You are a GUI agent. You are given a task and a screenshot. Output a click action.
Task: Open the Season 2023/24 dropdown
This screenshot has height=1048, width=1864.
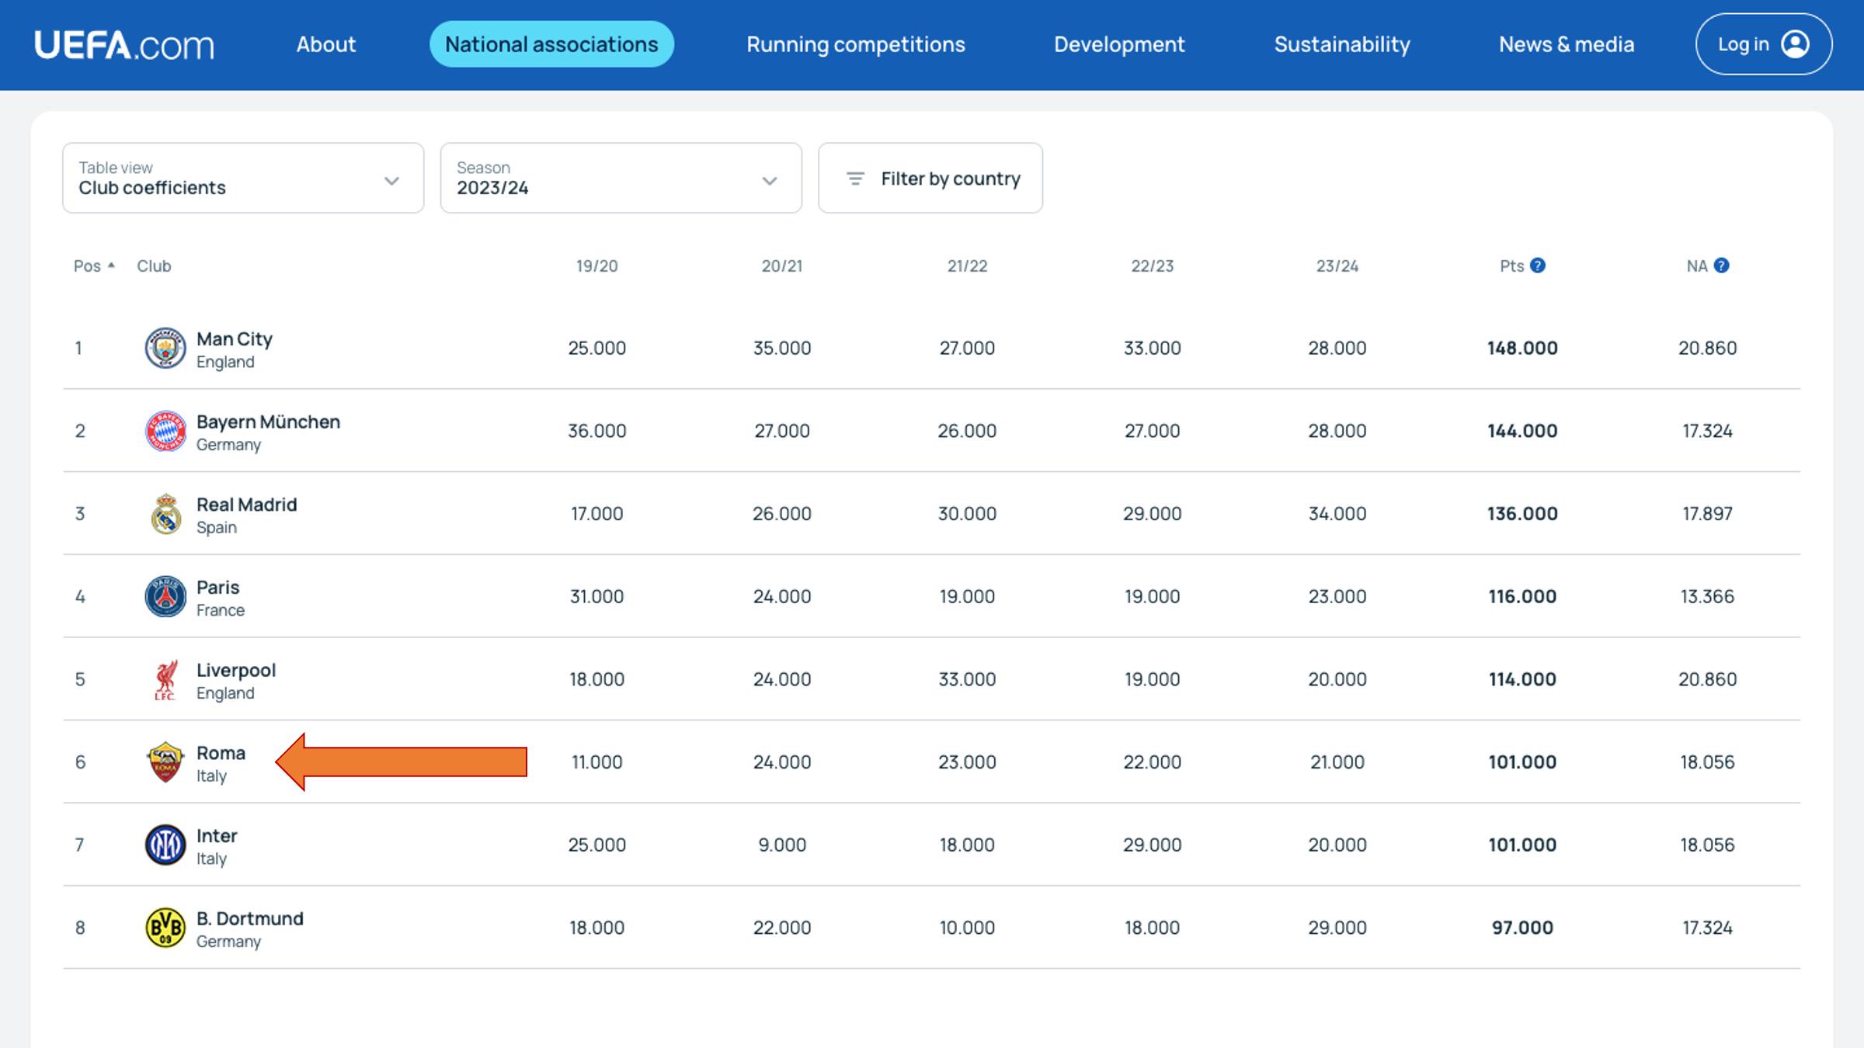621,178
